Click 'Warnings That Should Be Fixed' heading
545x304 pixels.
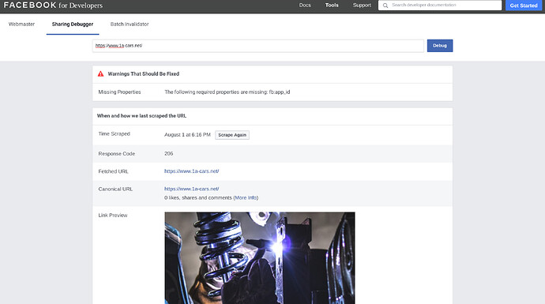click(x=143, y=73)
